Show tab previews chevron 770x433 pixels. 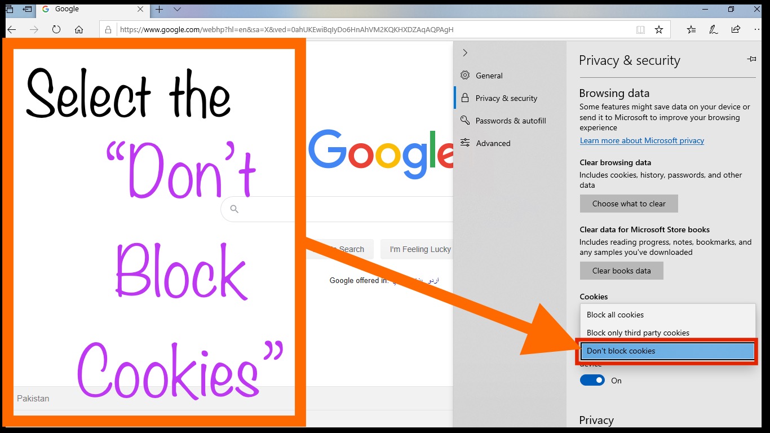pos(177,9)
